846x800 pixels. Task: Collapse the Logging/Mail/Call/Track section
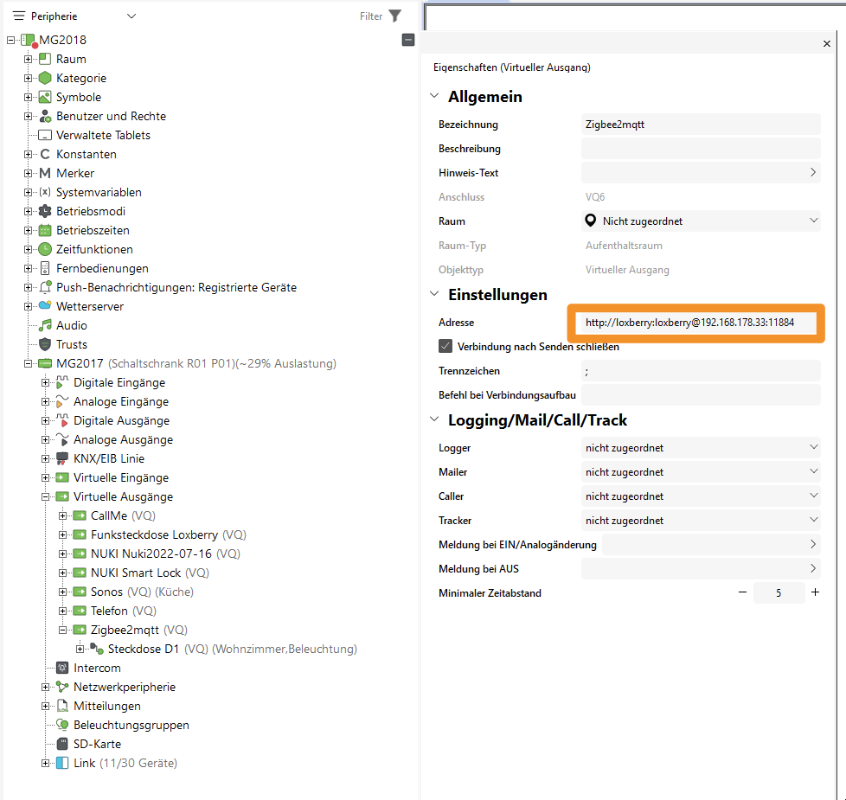[434, 419]
